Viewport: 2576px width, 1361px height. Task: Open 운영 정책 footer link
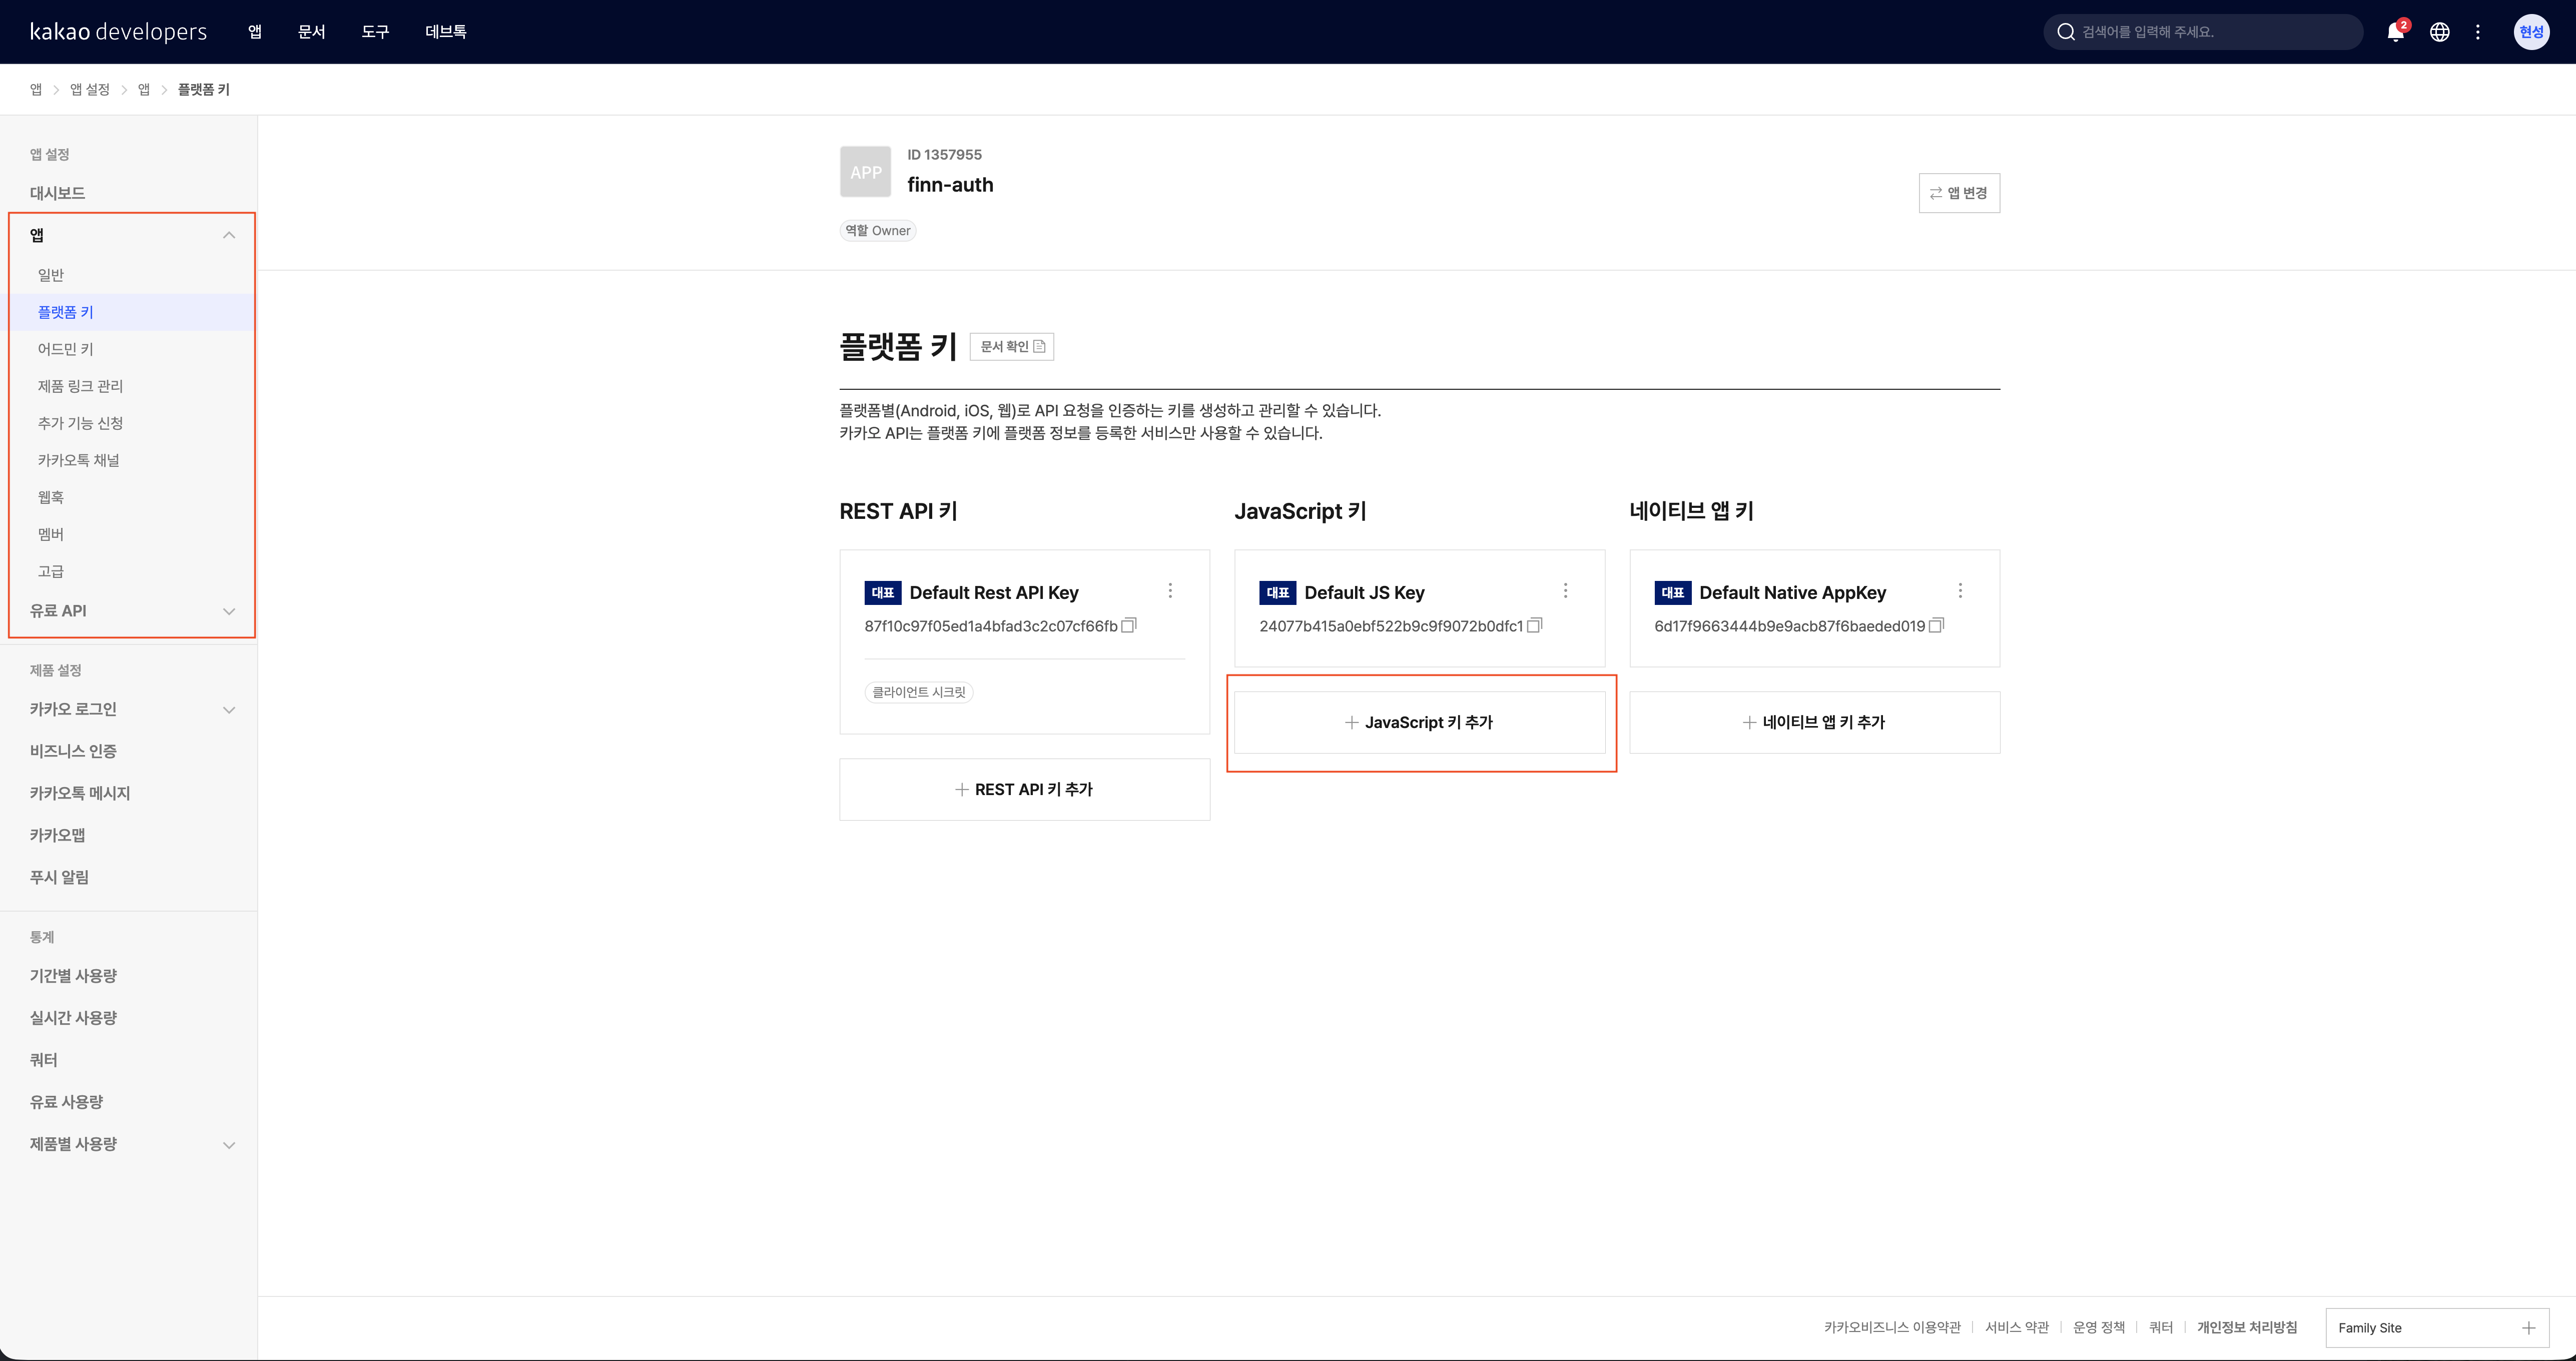[2099, 1328]
